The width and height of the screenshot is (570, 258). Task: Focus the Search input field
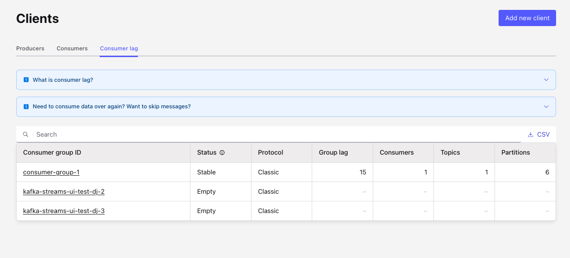270,134
